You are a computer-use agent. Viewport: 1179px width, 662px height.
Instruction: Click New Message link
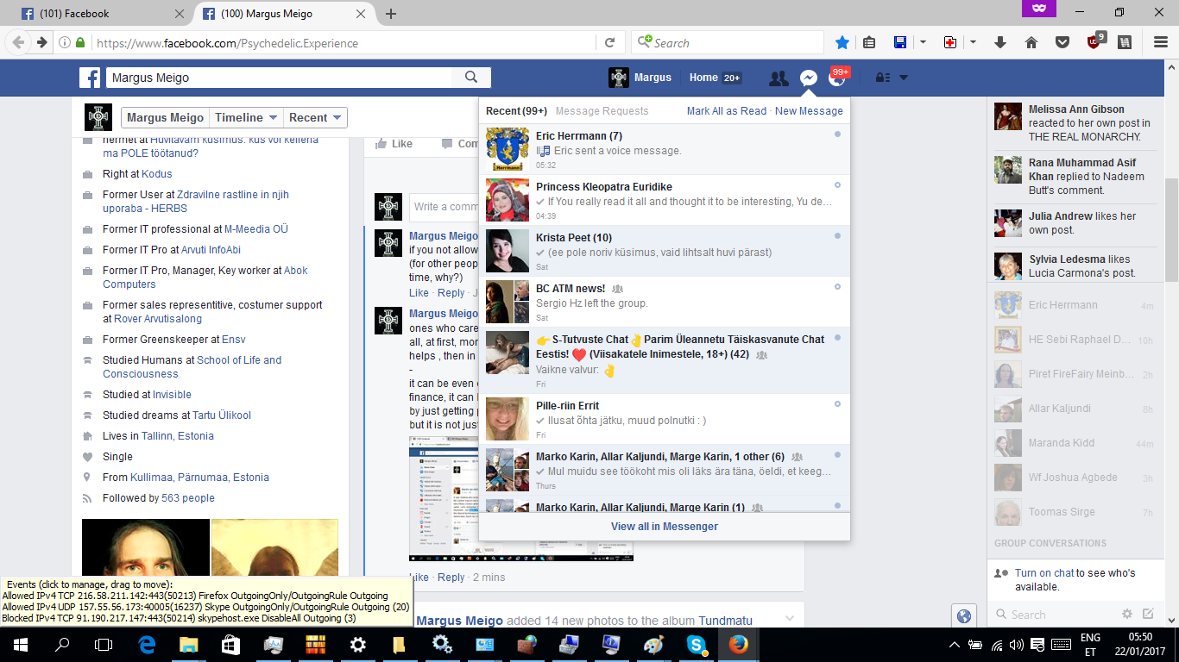pyautogui.click(x=809, y=111)
